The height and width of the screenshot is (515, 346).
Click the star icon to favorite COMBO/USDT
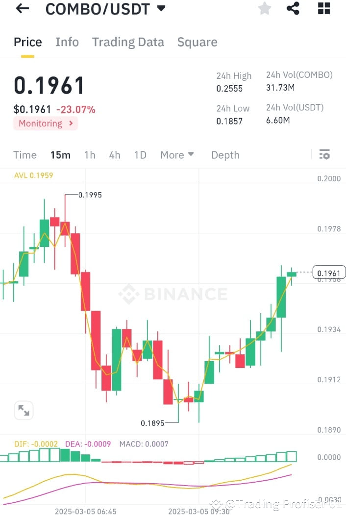[264, 8]
